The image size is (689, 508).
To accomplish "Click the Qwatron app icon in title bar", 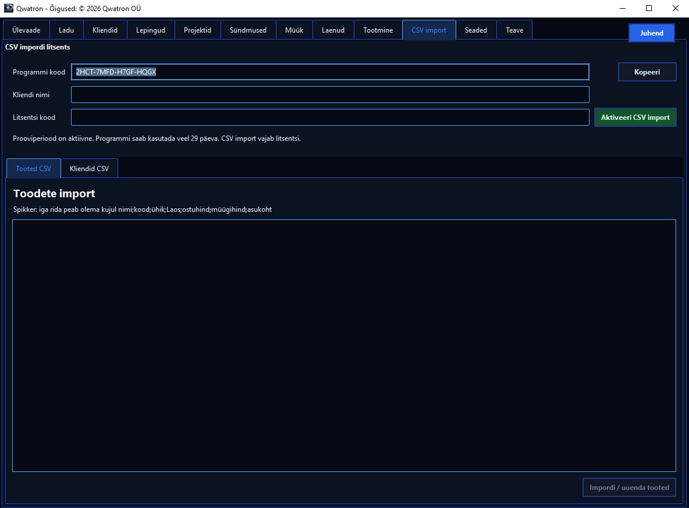I will point(9,8).
